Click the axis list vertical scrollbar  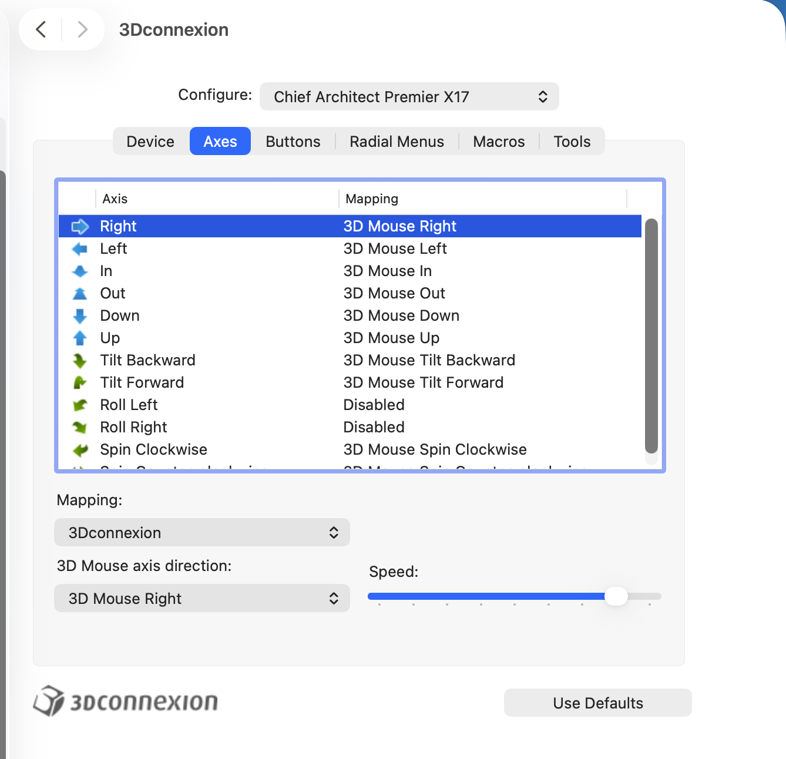[x=651, y=336]
